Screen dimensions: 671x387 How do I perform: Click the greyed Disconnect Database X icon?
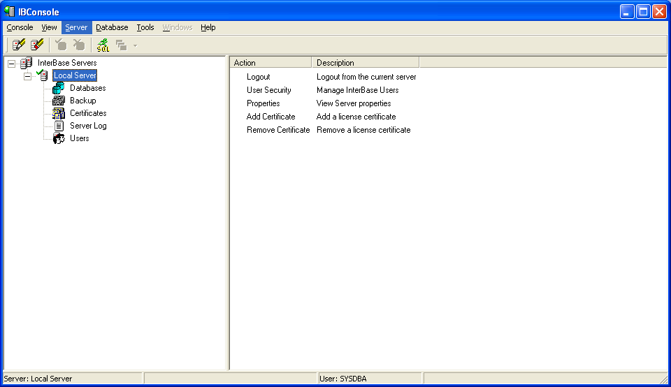pos(79,45)
